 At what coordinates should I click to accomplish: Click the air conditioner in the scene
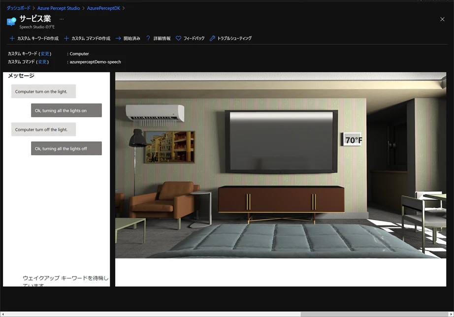155,114
